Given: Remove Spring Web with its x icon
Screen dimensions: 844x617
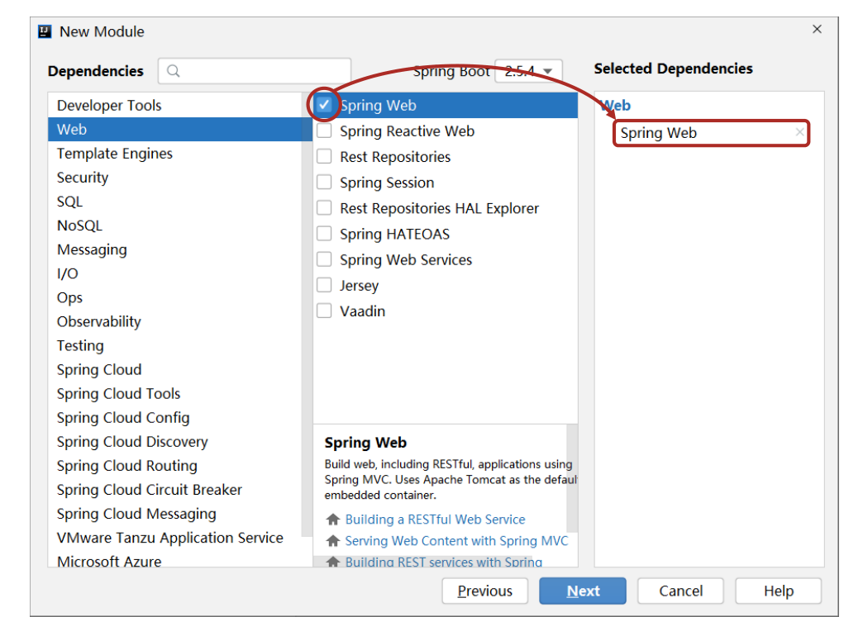Looking at the screenshot, I should point(799,132).
